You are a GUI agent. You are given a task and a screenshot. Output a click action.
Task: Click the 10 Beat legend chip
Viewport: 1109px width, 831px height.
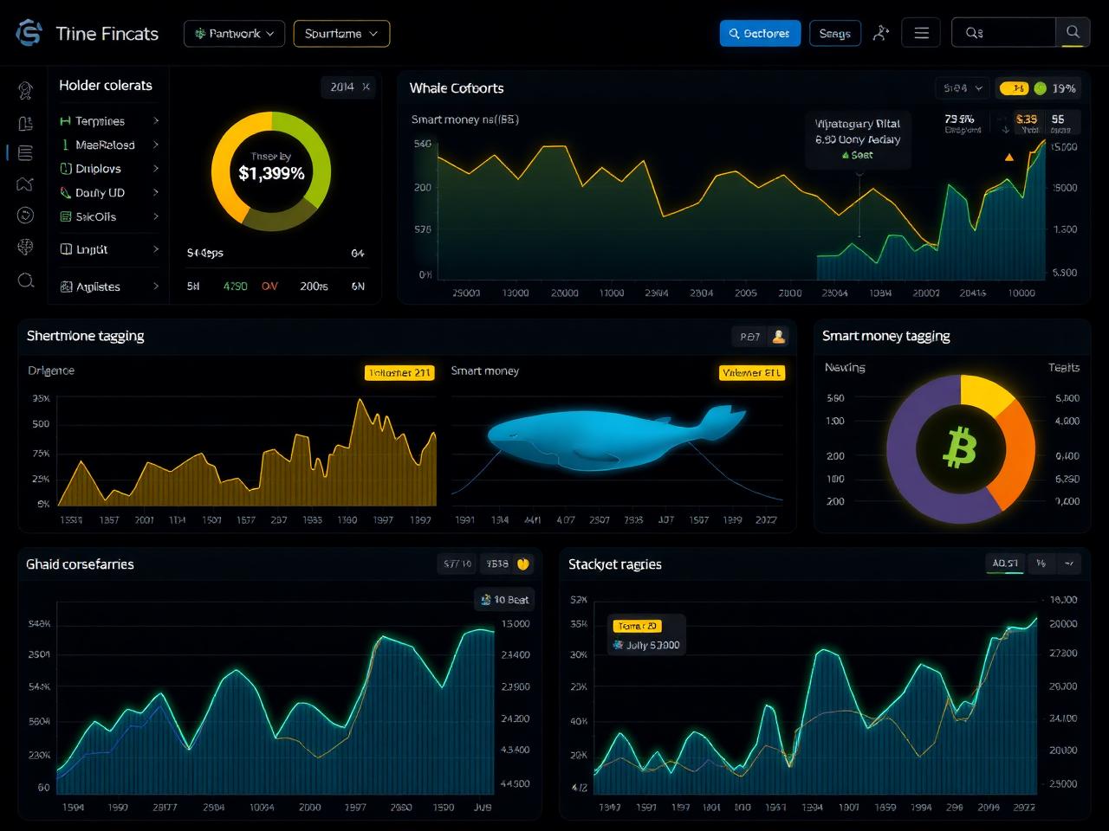click(504, 599)
